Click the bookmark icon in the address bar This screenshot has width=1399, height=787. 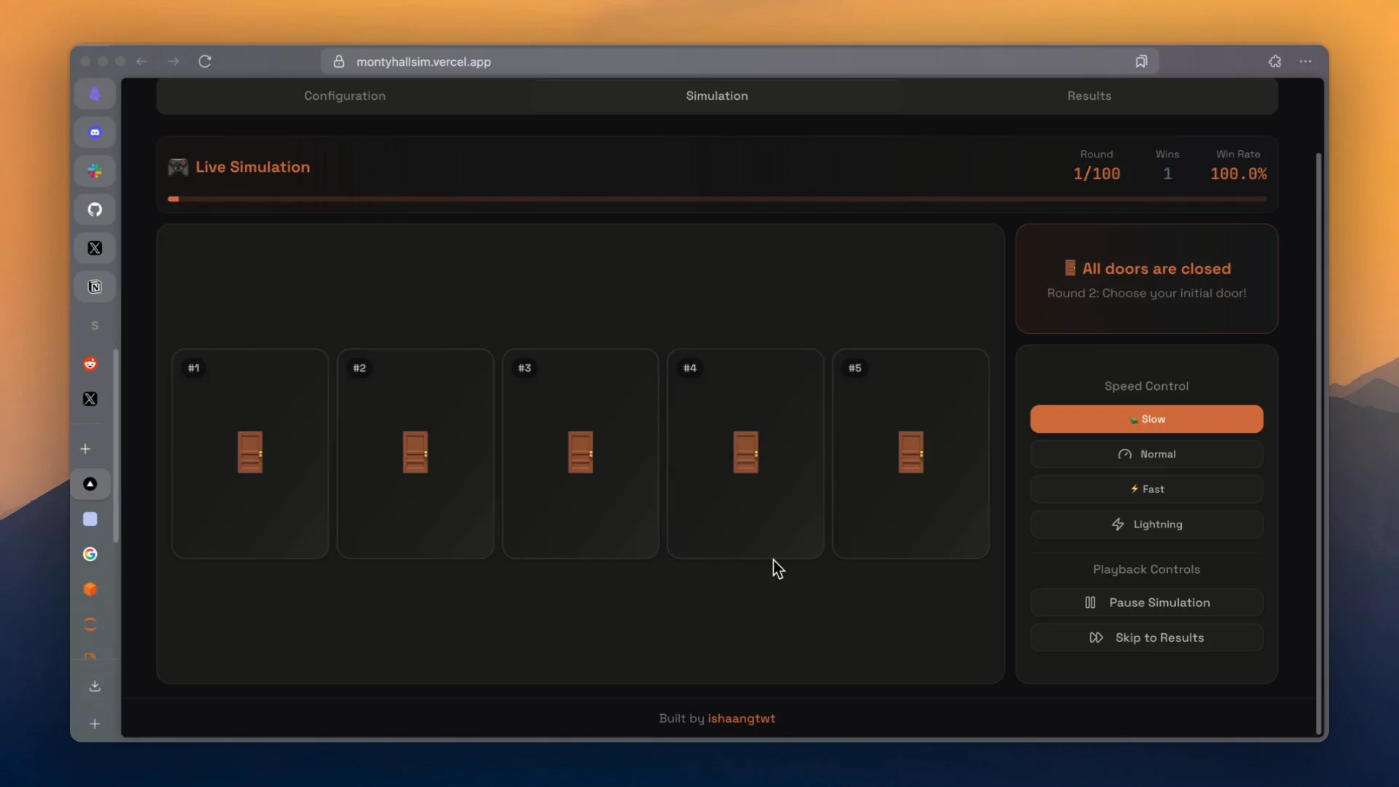1141,61
